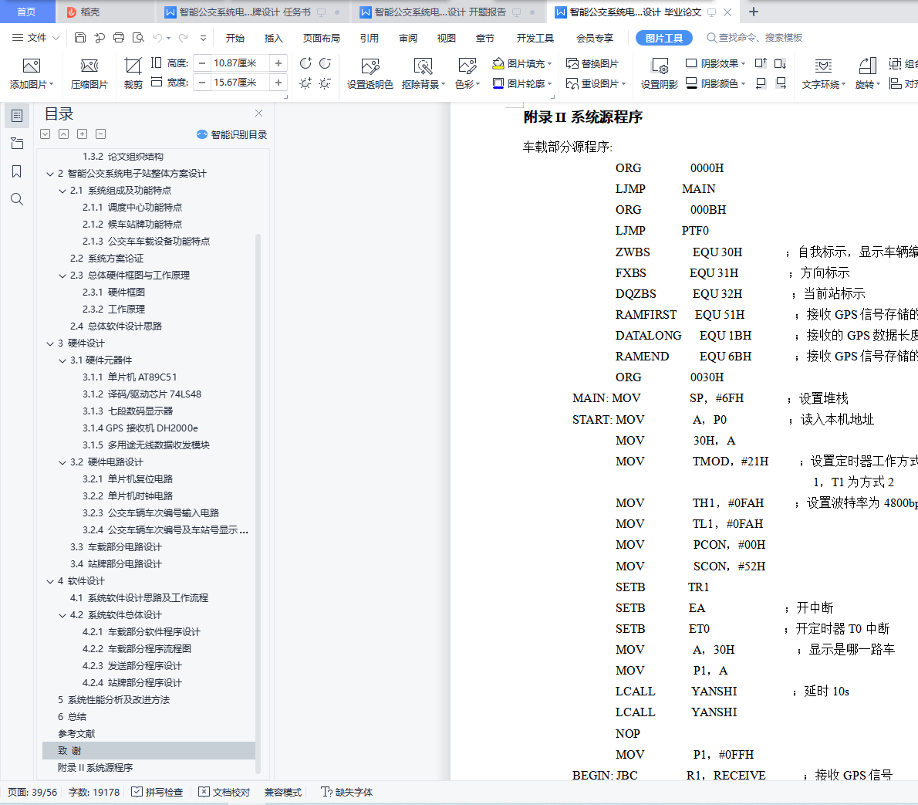Open the 目录 outline sidebar icon
This screenshot has width=918, height=805.
coord(17,116)
